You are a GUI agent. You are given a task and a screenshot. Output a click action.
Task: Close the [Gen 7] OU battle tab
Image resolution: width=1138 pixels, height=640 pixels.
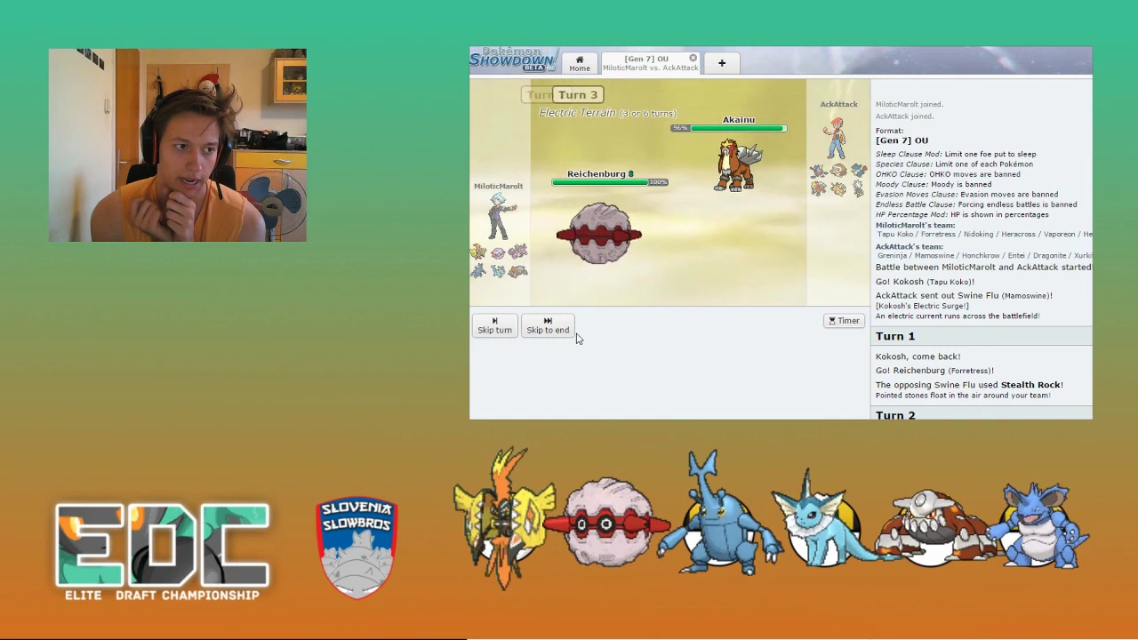(693, 58)
